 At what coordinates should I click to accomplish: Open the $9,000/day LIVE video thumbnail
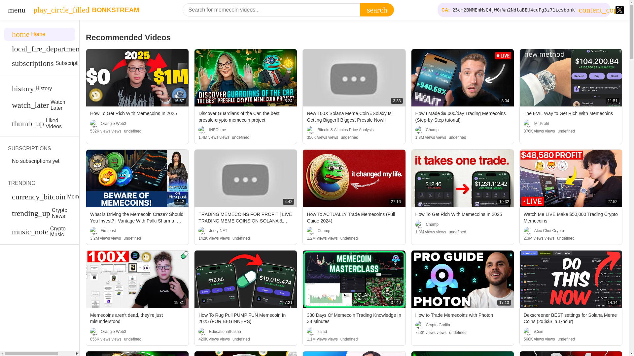[x=462, y=78]
